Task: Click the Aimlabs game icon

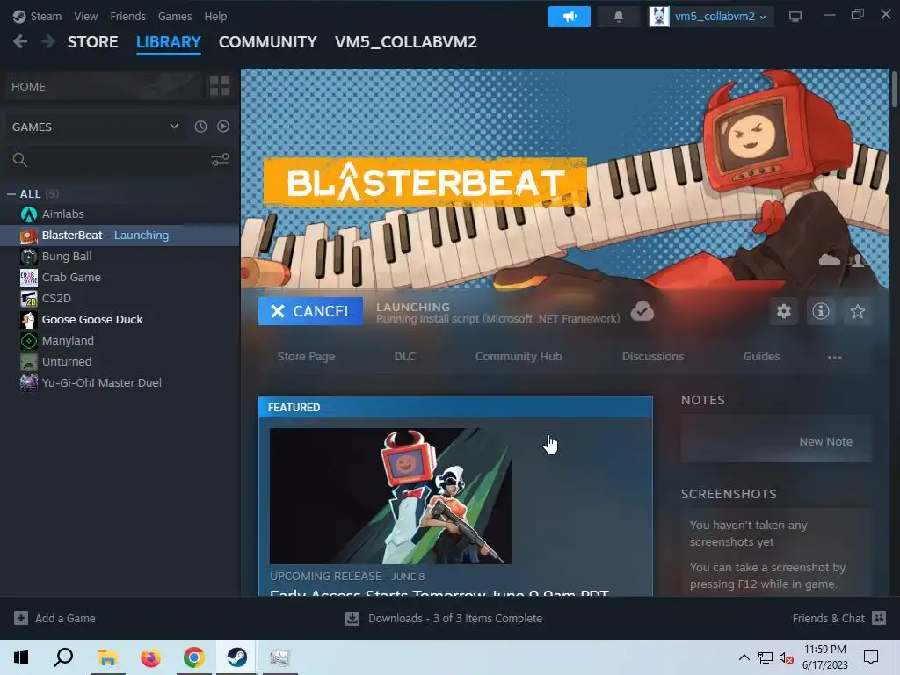Action: 29,214
